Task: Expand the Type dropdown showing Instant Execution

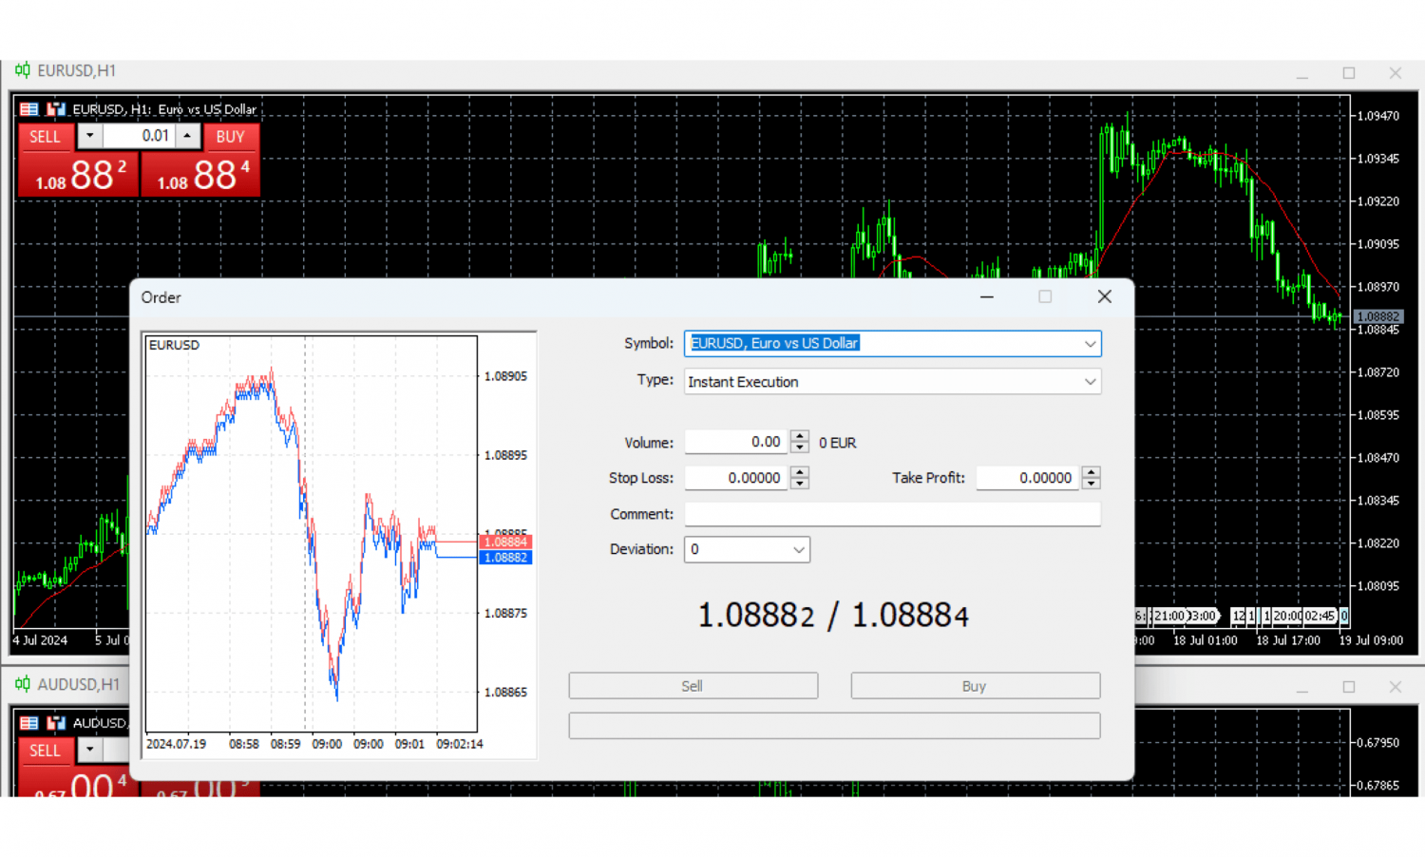Action: (x=1090, y=382)
